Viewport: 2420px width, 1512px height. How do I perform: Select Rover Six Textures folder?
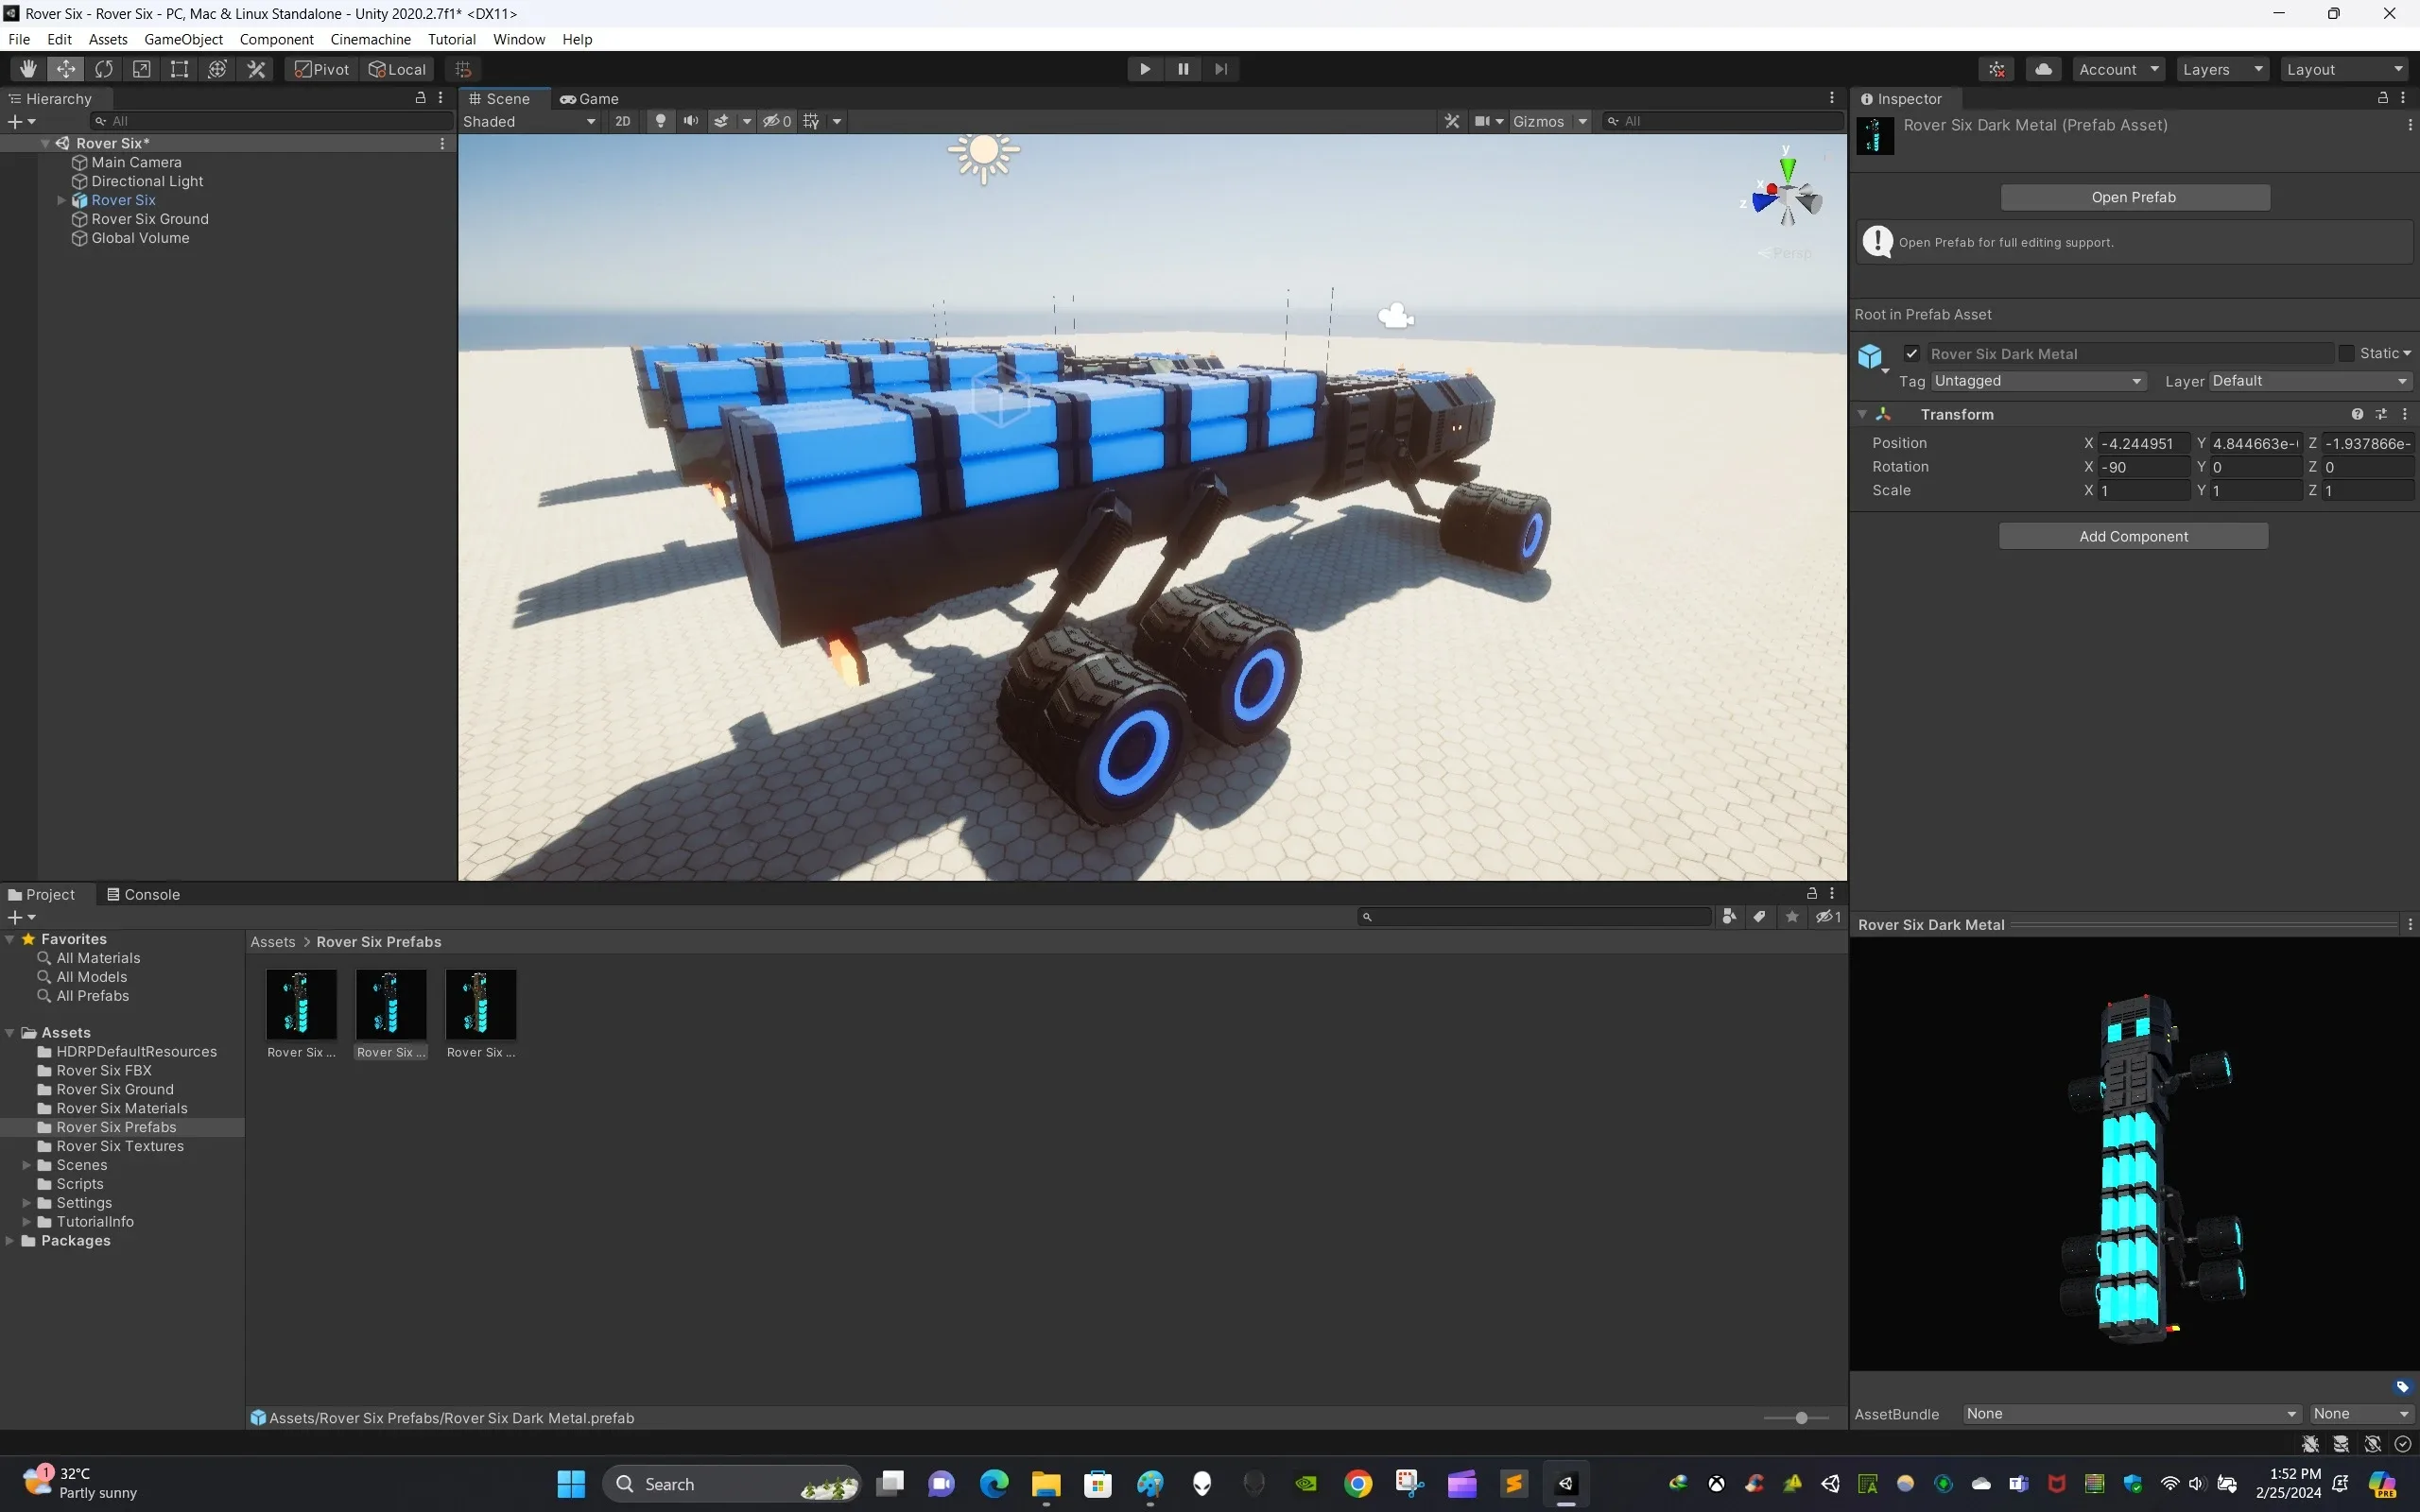[x=120, y=1146]
